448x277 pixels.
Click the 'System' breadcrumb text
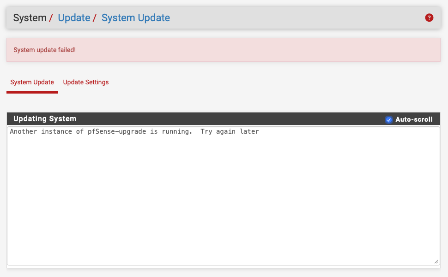pos(30,18)
